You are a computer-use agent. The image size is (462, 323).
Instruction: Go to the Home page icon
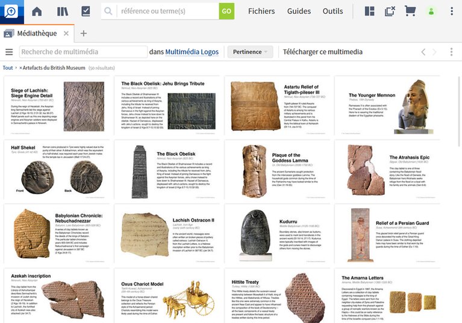click(37, 11)
